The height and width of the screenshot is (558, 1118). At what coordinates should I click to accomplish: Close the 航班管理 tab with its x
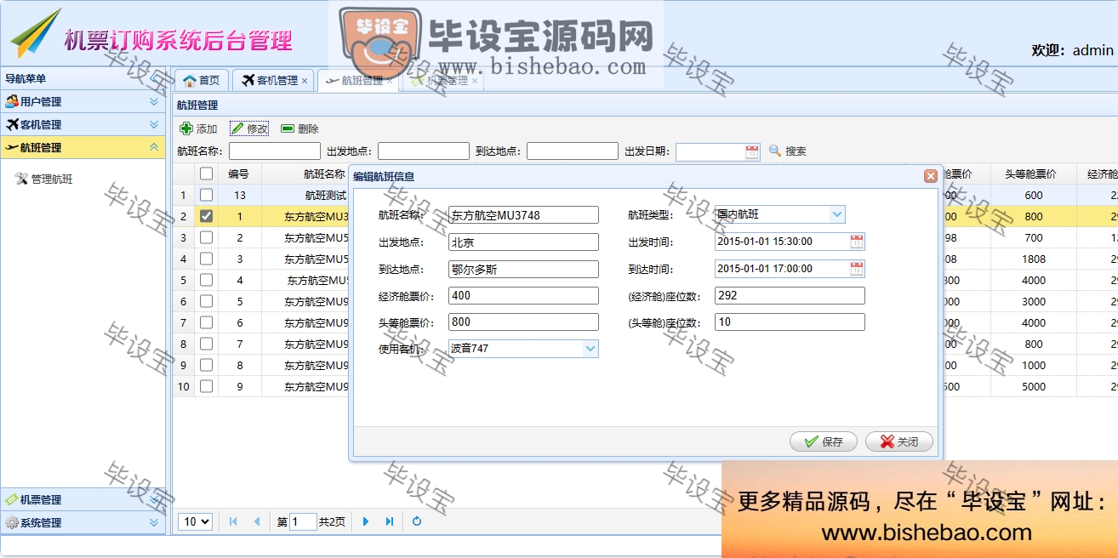pyautogui.click(x=390, y=81)
